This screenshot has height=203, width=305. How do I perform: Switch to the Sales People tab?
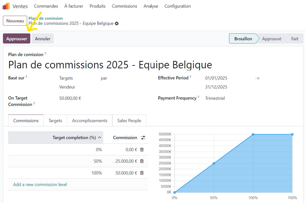click(x=129, y=121)
